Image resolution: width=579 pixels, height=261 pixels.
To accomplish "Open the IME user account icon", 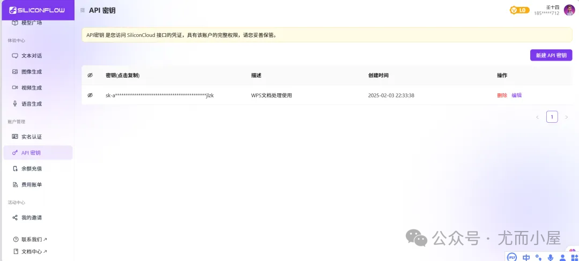I will [x=563, y=257].
